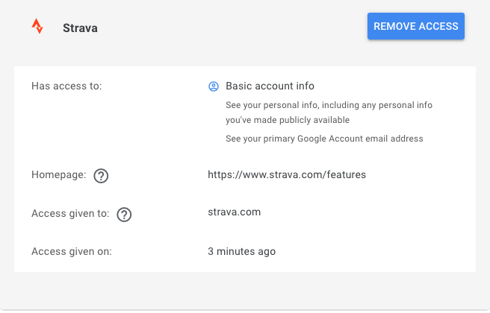Click the 'Access given to:' label
Image resolution: width=490 pixels, height=313 pixels.
tap(70, 213)
